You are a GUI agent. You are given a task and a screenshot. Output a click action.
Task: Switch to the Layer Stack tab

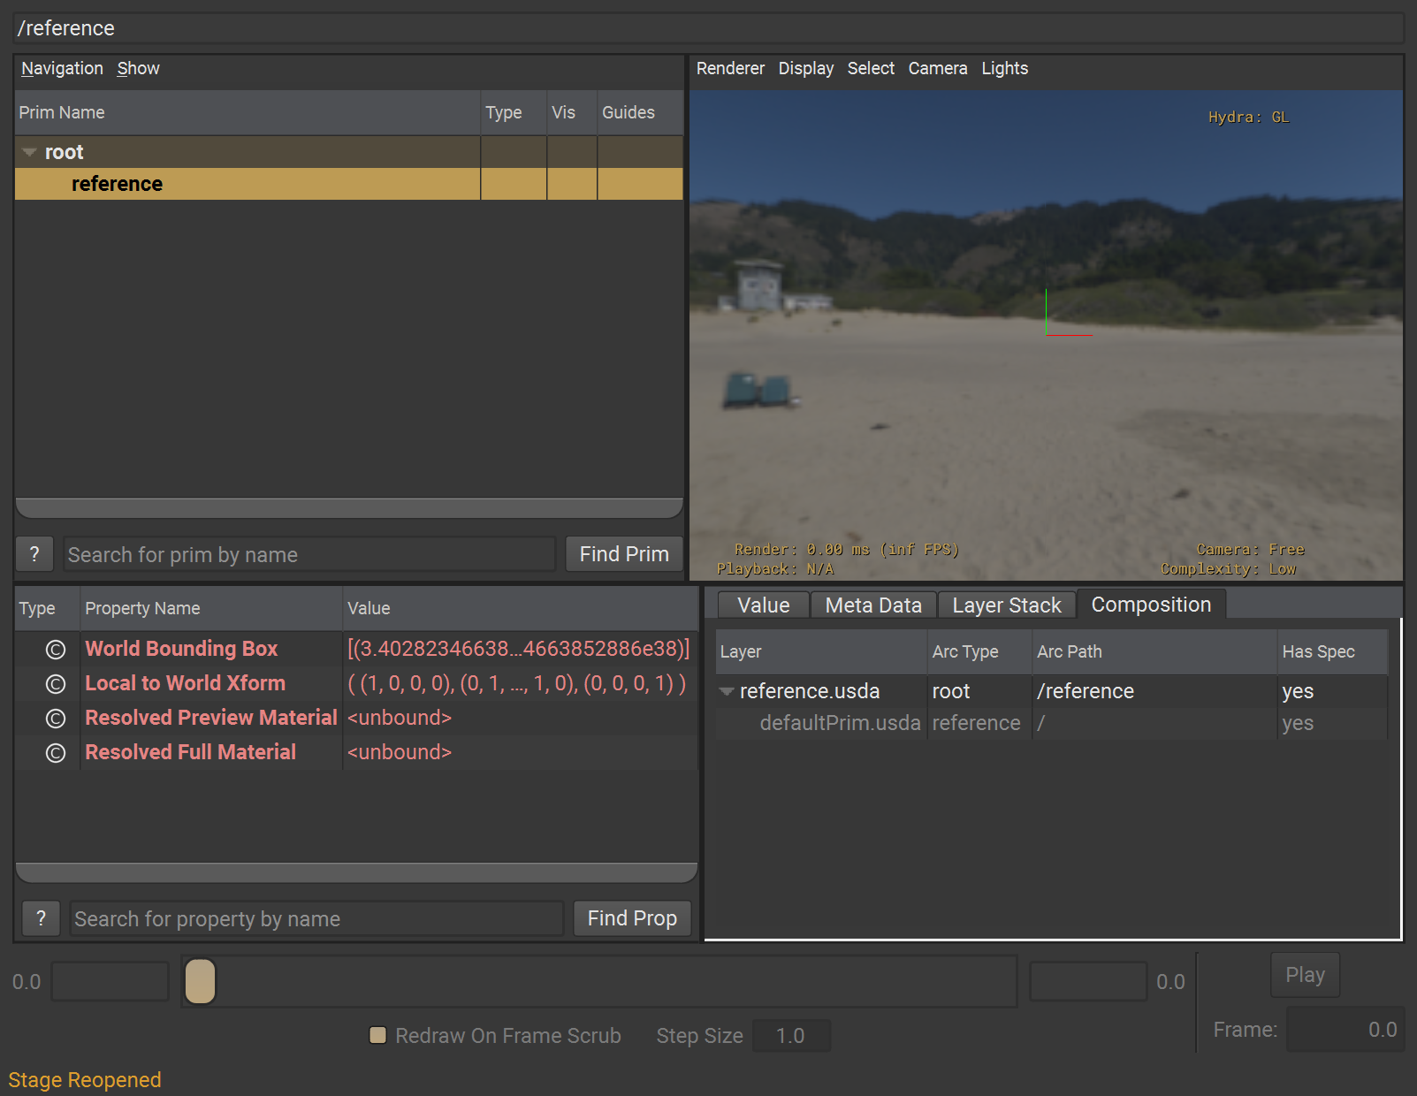1006,605
